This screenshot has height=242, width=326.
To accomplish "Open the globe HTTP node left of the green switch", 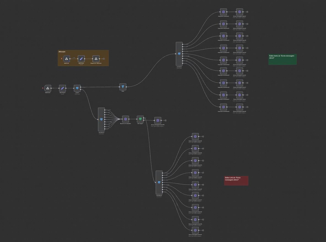I will 126,119.
